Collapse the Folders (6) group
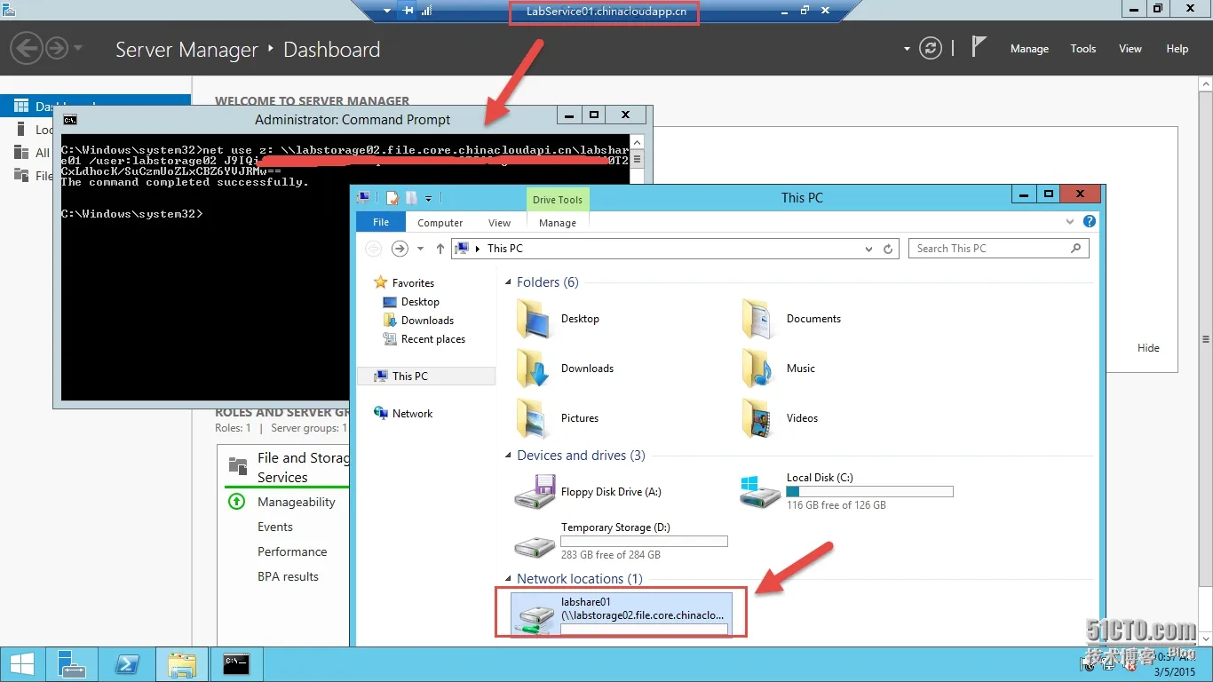1213x682 pixels. (509, 282)
